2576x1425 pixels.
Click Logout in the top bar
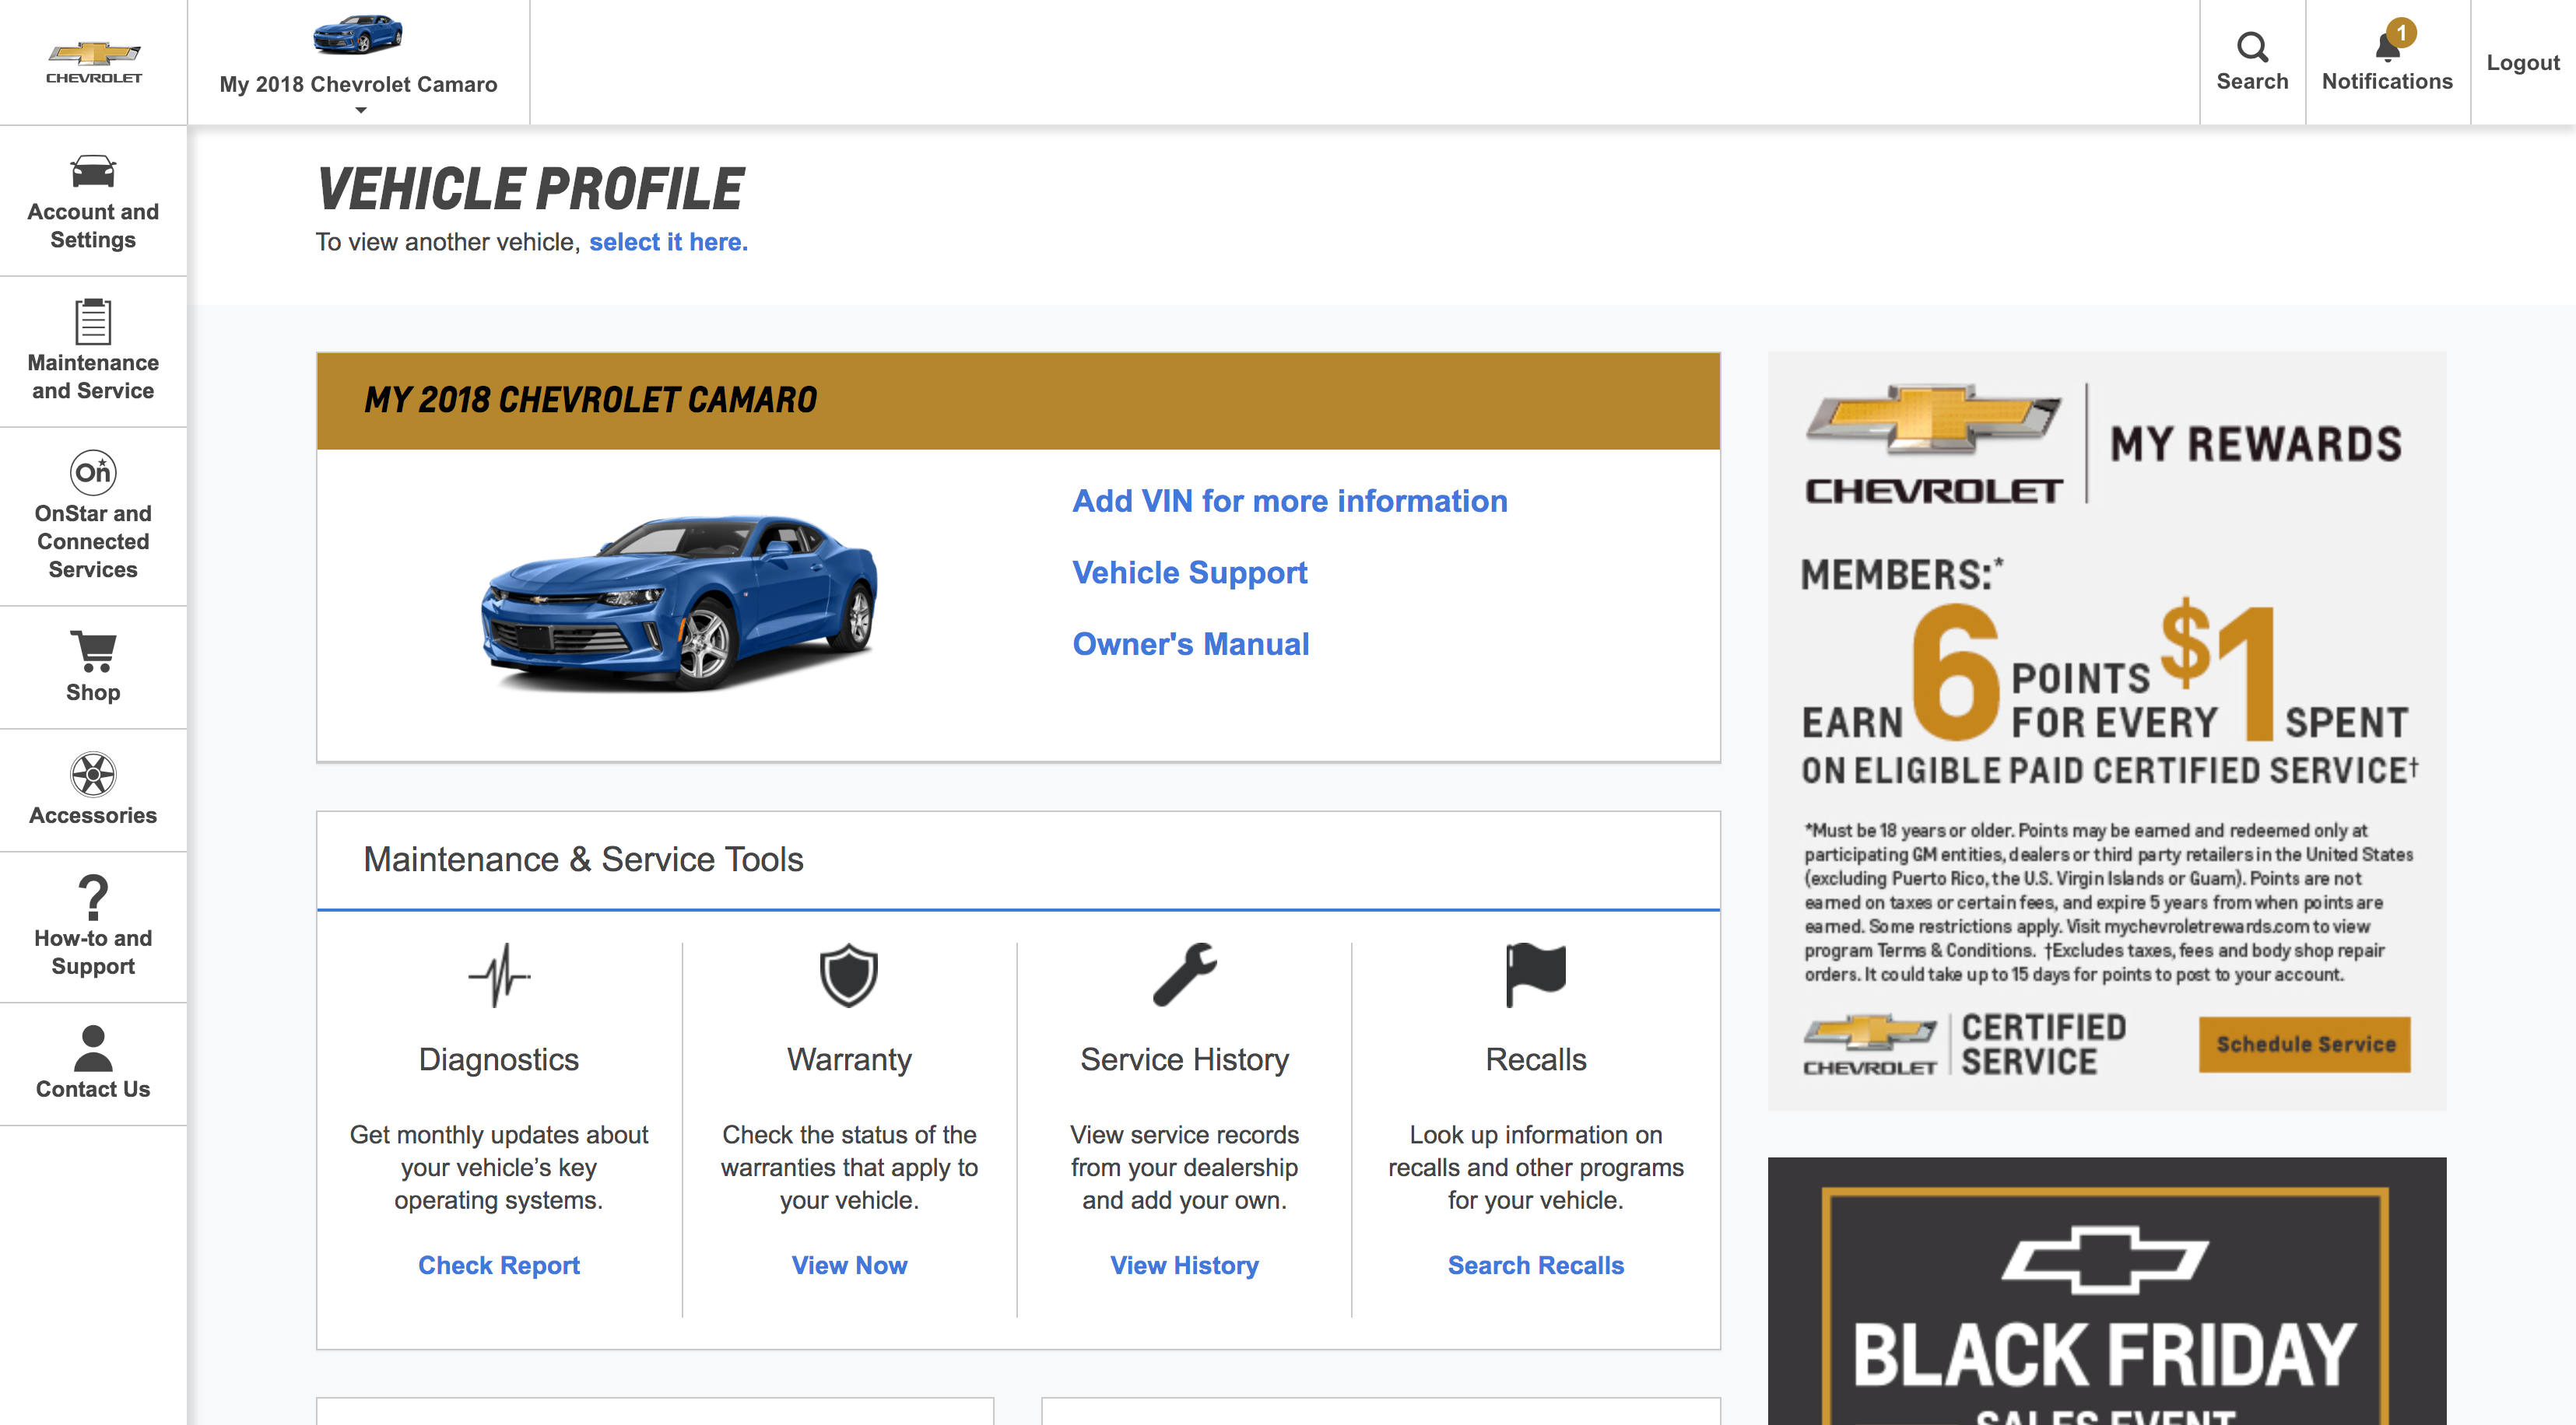(2522, 63)
